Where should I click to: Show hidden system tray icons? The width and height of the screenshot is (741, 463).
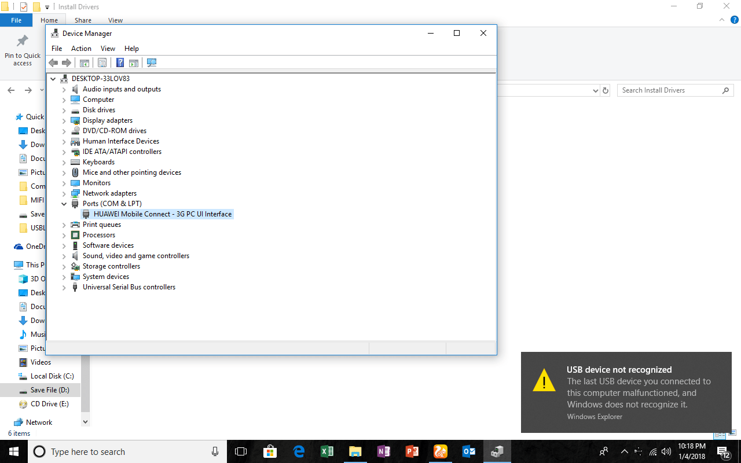(x=624, y=451)
